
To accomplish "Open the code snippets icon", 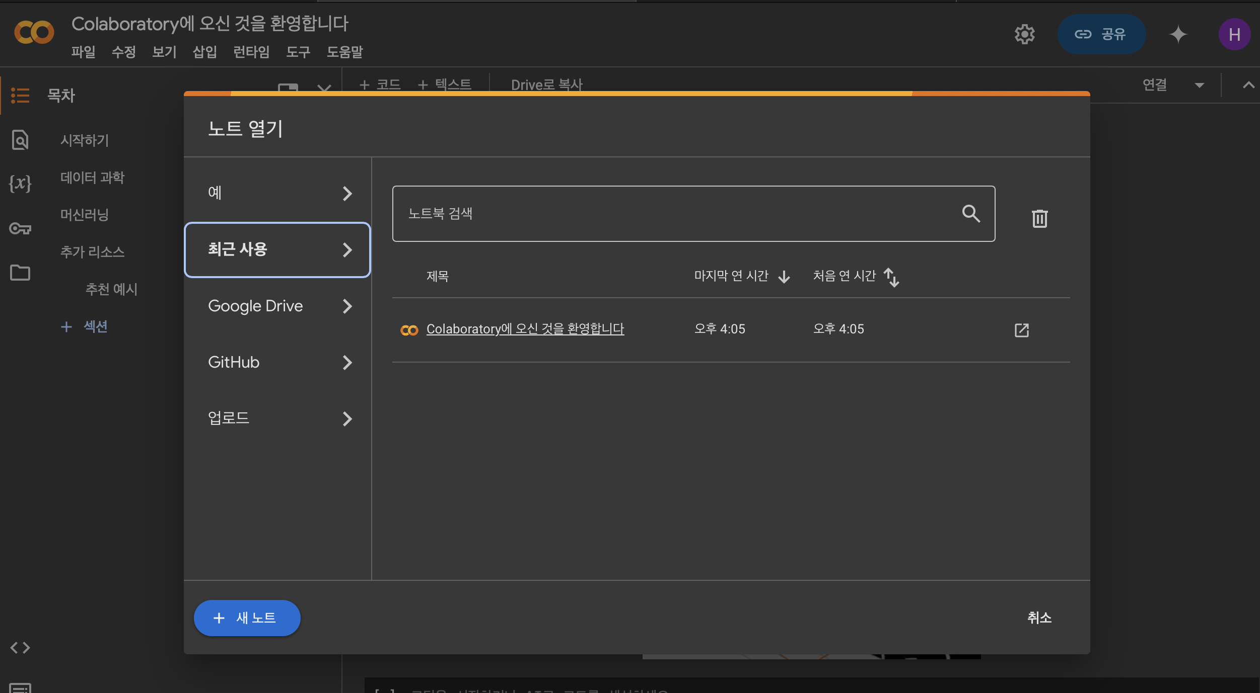I will pyautogui.click(x=20, y=647).
